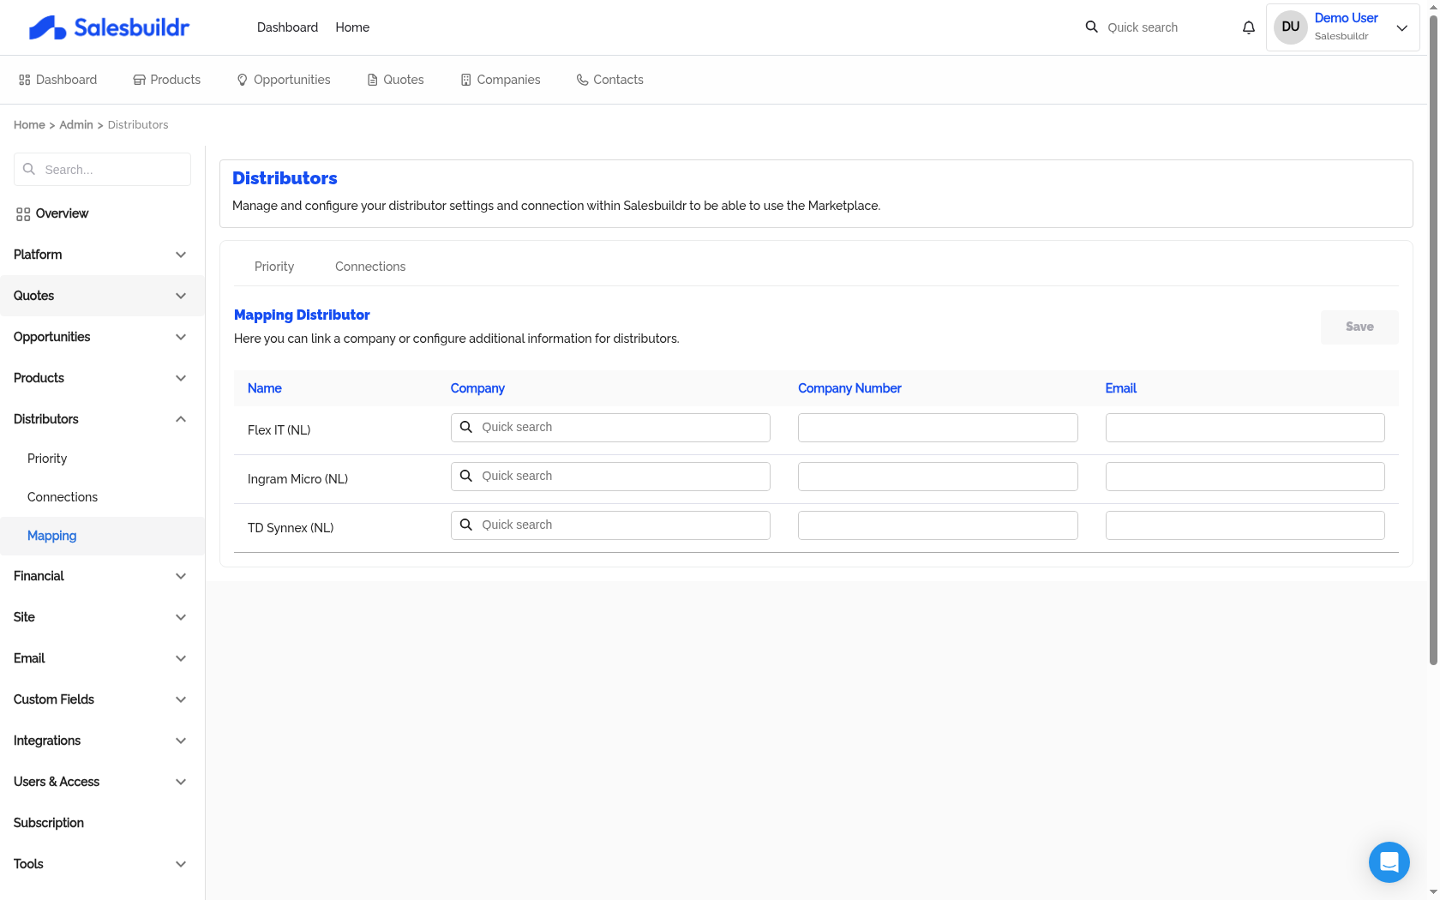Focus the Flex IT email field
The image size is (1440, 900).
point(1245,428)
